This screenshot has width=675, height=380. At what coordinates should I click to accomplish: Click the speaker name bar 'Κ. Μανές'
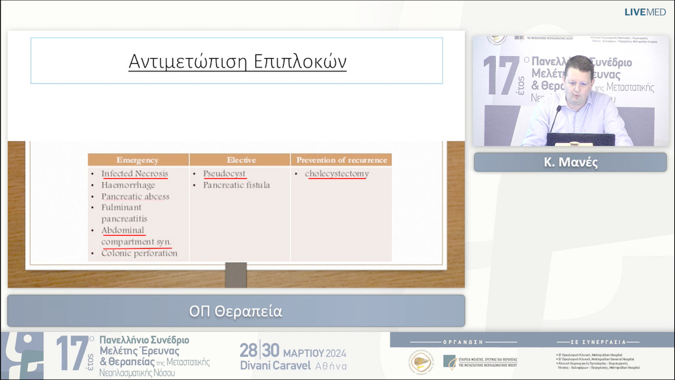(569, 162)
